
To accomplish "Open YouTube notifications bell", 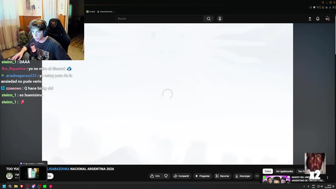I will (318, 19).
